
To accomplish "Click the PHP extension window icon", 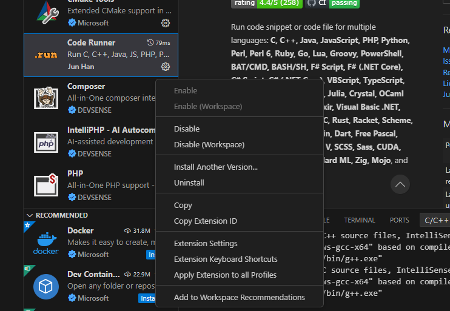I will [x=46, y=185].
